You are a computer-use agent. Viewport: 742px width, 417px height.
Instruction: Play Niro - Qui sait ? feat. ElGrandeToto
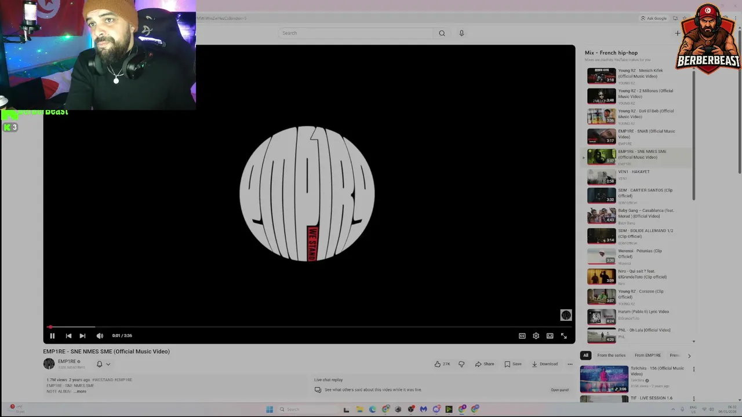[638, 277]
